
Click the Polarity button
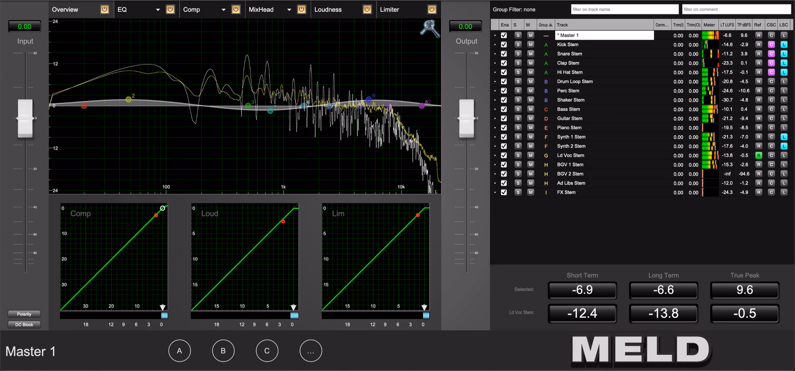pyautogui.click(x=24, y=314)
